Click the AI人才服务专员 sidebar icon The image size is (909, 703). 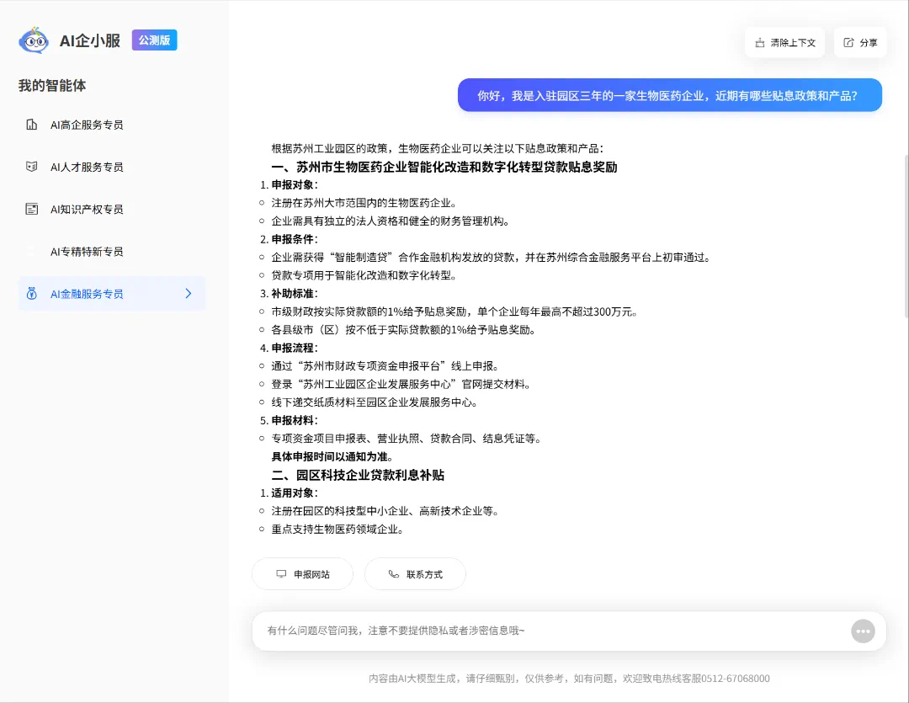[x=32, y=167]
